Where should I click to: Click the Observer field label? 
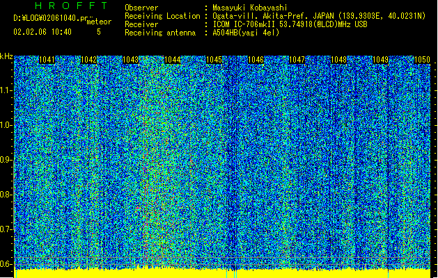click(x=141, y=8)
